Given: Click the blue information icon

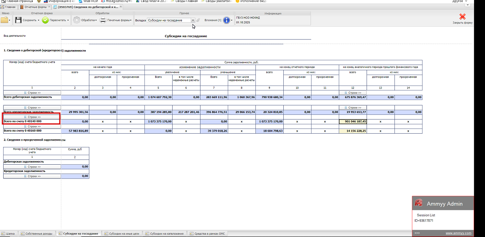Looking at the screenshot, I should pos(227,20).
